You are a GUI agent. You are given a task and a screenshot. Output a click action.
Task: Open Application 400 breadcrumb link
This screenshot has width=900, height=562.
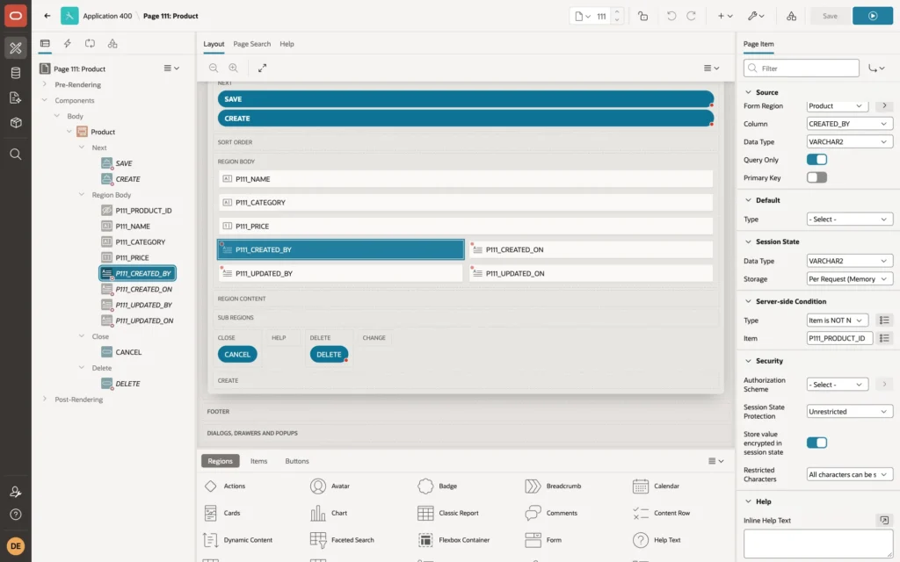coord(107,16)
